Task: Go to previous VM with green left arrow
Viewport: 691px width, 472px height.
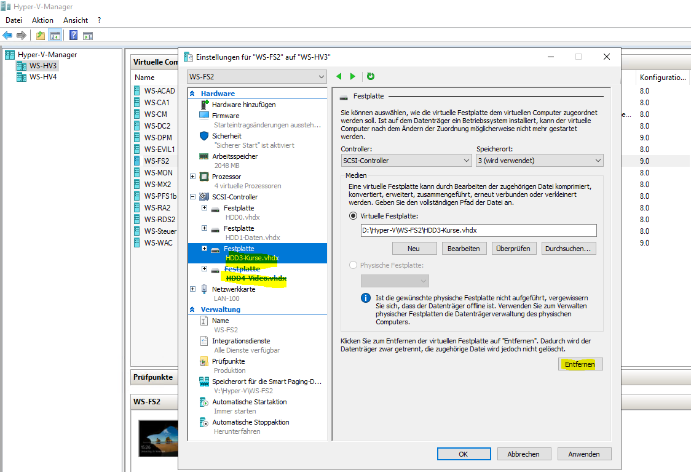Action: (x=339, y=76)
